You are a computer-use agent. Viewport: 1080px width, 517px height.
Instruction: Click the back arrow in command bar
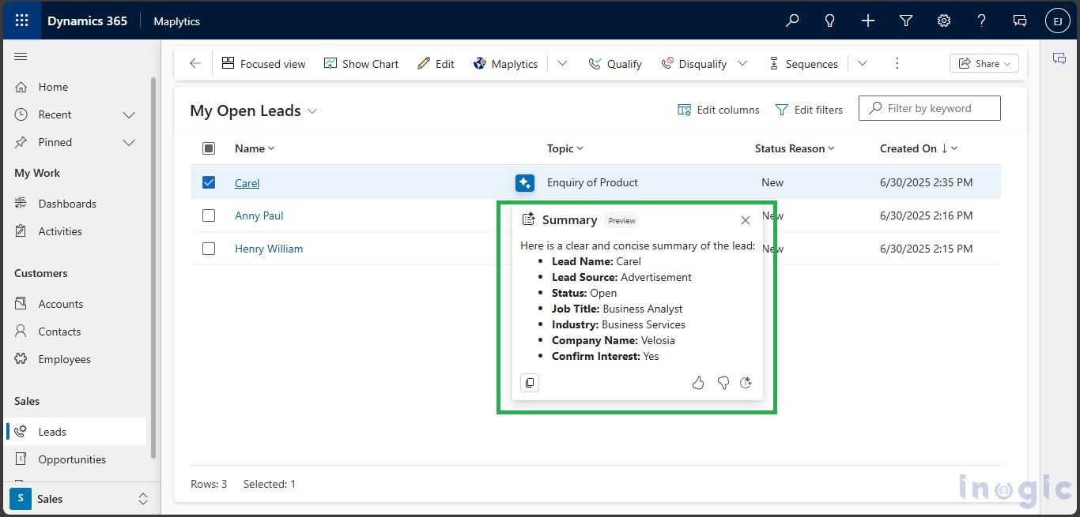195,64
